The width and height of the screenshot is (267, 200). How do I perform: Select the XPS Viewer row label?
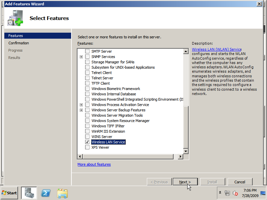point(100,147)
